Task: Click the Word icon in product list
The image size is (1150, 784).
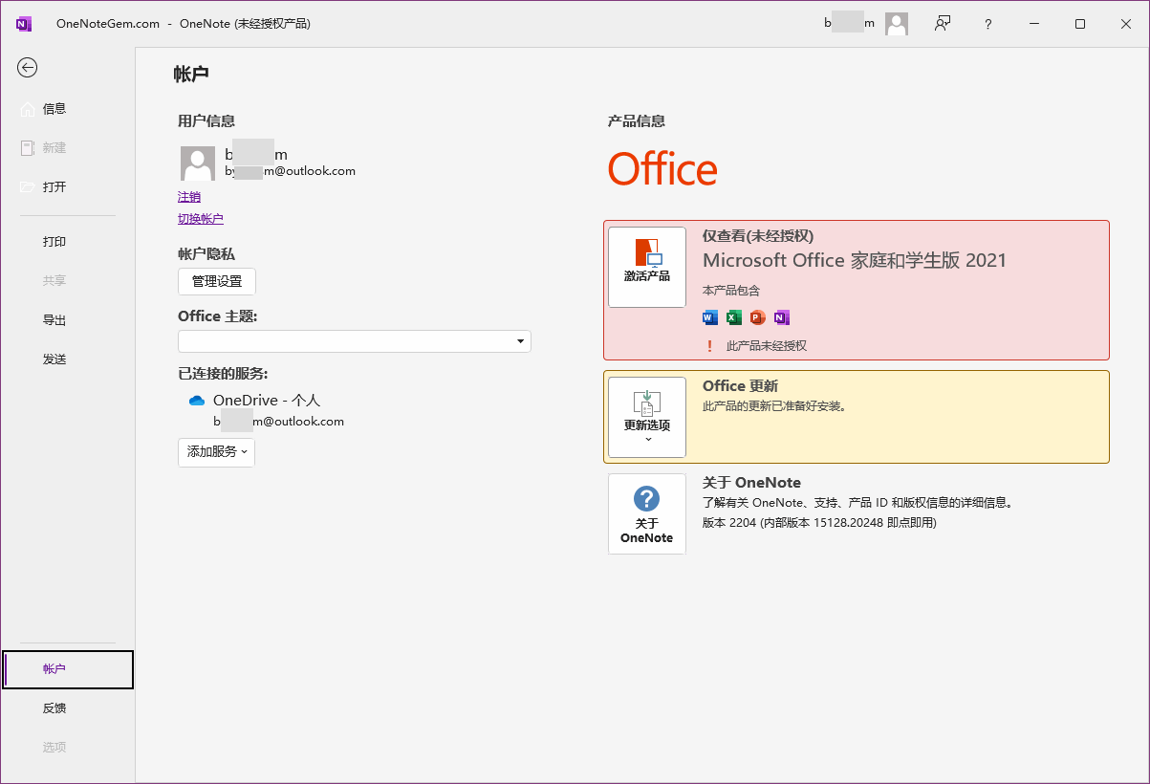Action: tap(710, 317)
